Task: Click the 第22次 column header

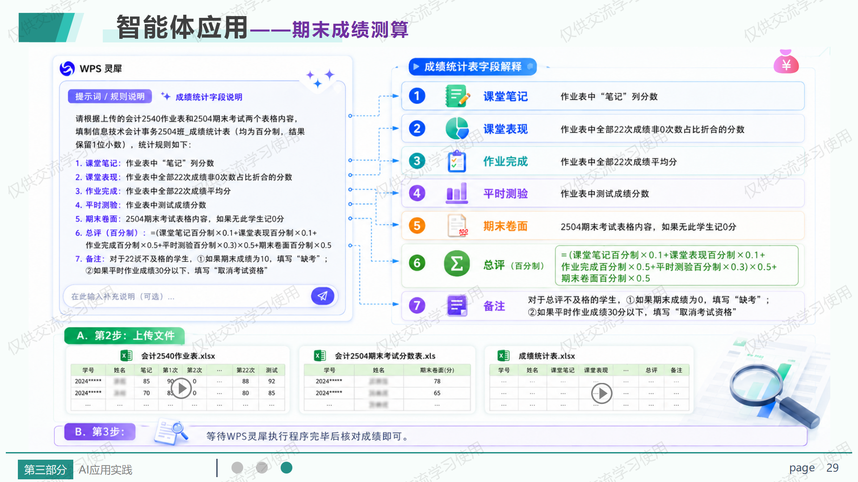Action: coord(245,370)
